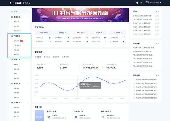The image size is (170, 121).
Task: Click the star icon beside 精选联盟 in sidebar
Action: (x=12, y=103)
